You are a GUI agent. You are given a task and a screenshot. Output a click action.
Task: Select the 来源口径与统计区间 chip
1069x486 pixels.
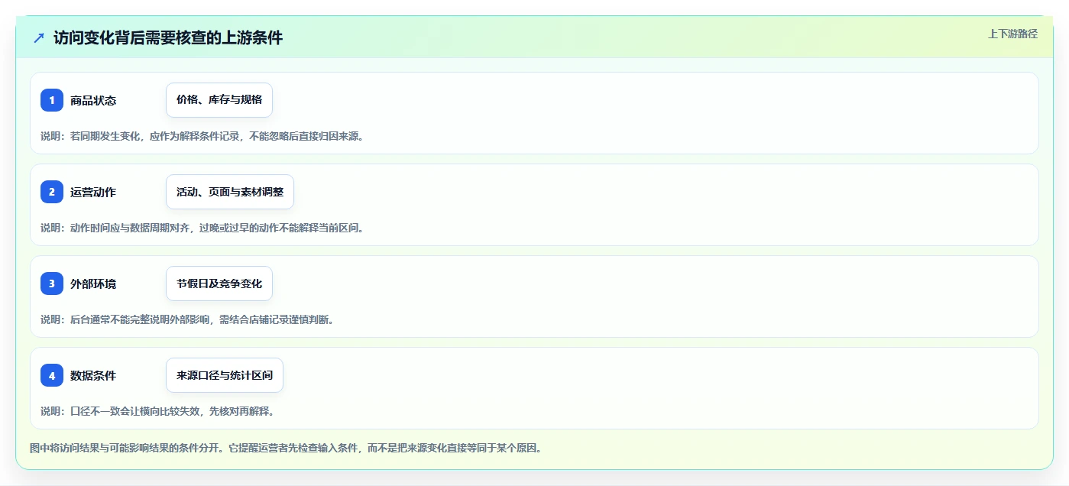[225, 375]
